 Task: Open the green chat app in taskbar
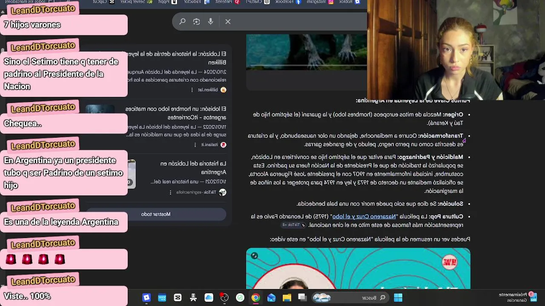240,297
